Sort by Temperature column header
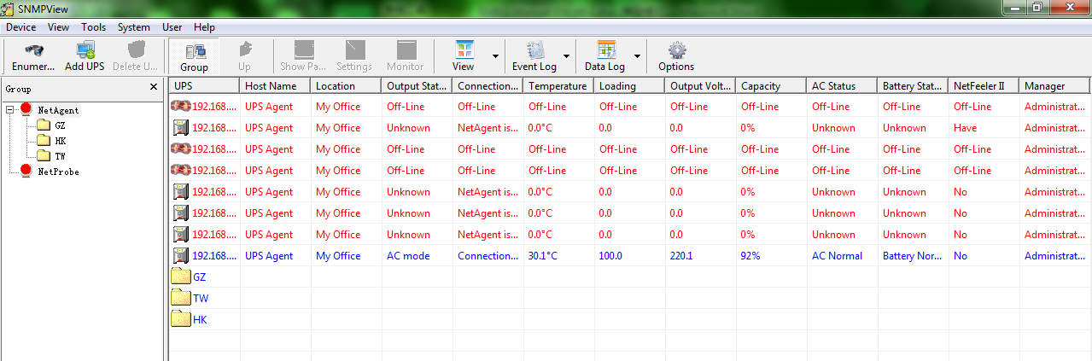 pos(557,86)
